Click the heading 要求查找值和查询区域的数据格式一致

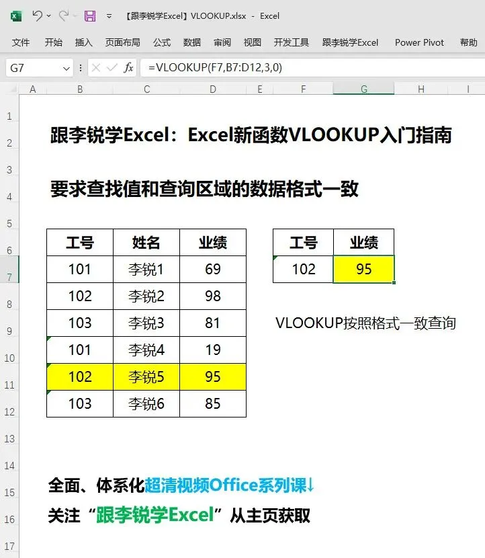(204, 189)
